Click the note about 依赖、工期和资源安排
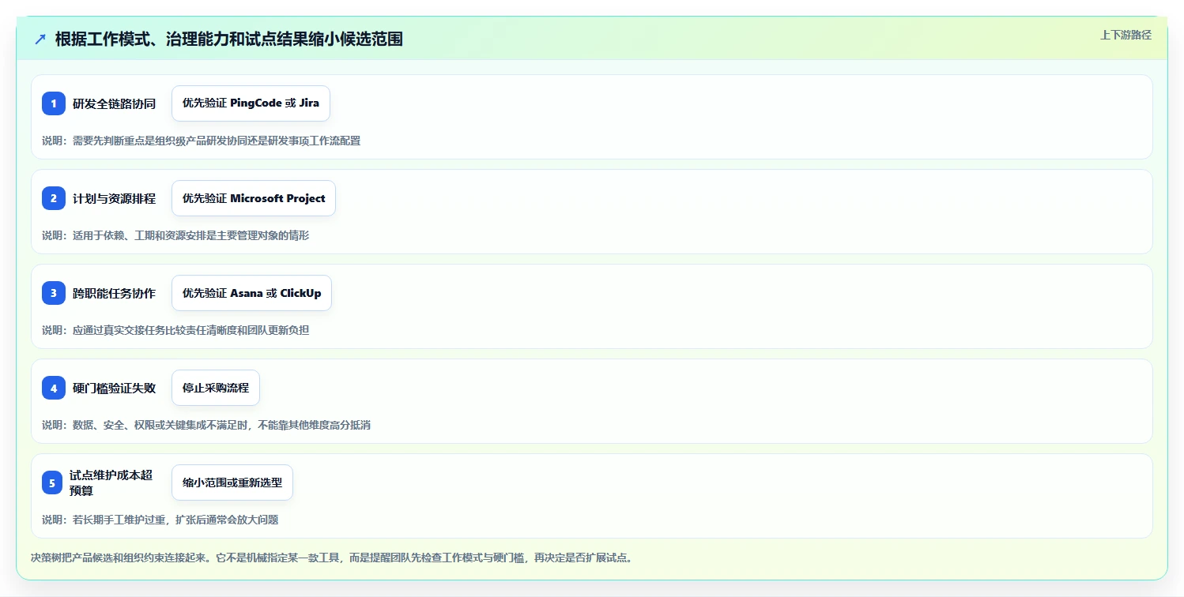Viewport: 1184px width, 597px height. 175,235
